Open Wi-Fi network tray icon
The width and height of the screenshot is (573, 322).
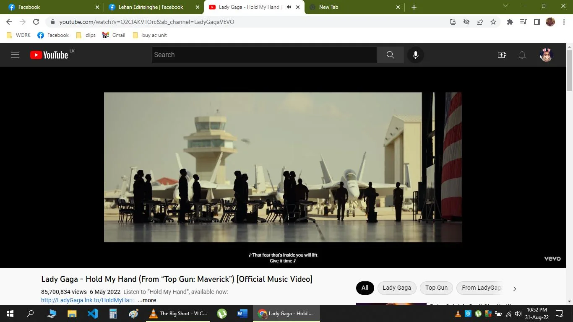[508, 314]
